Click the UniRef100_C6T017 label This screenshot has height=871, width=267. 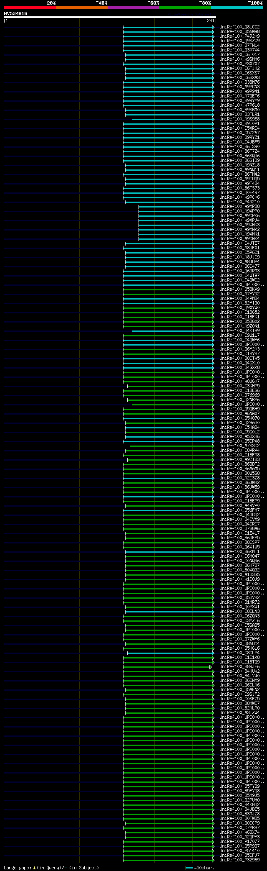[x=239, y=54]
